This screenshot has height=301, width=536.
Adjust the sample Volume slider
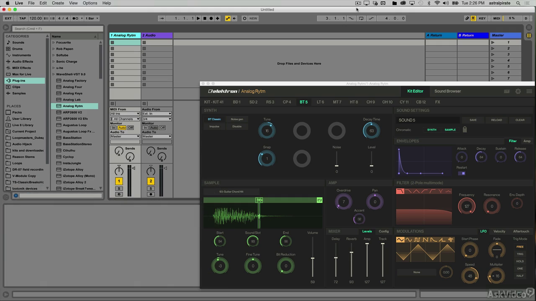[312, 258]
